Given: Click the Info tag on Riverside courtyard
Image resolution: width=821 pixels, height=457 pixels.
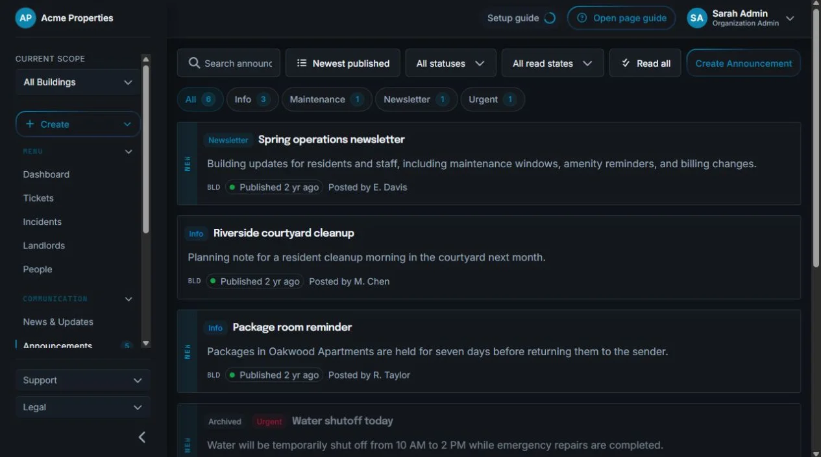Looking at the screenshot, I should [x=196, y=234].
